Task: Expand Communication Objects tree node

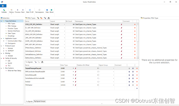Action: [x=4, y=41]
